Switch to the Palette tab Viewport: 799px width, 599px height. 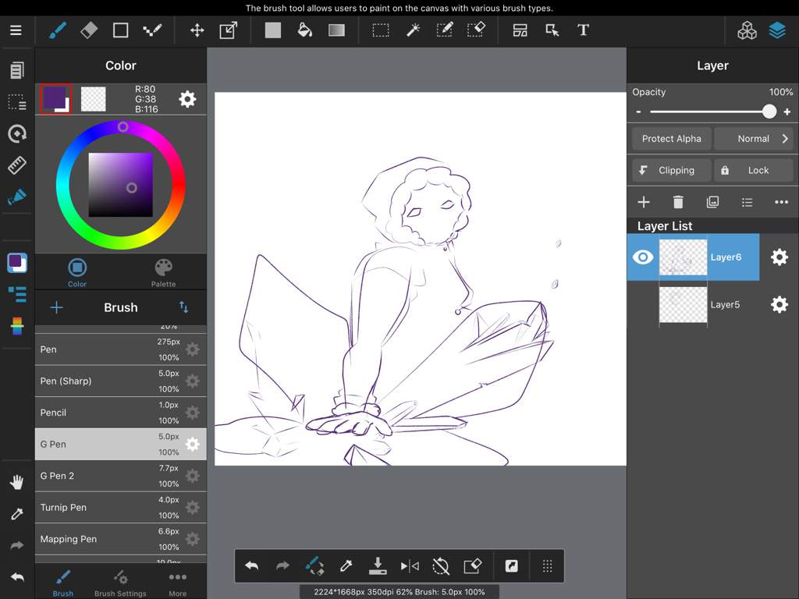click(164, 272)
